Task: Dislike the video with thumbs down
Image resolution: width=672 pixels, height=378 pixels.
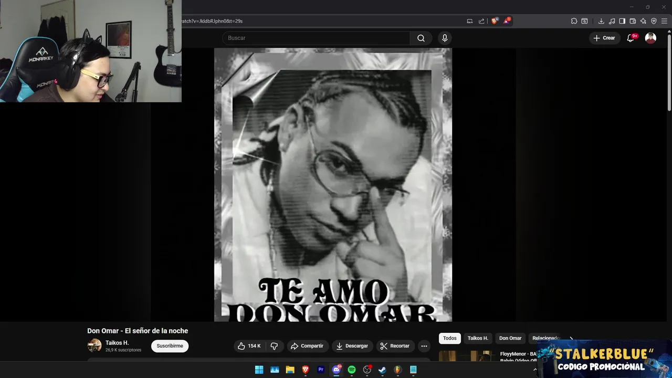Action: pos(274,346)
